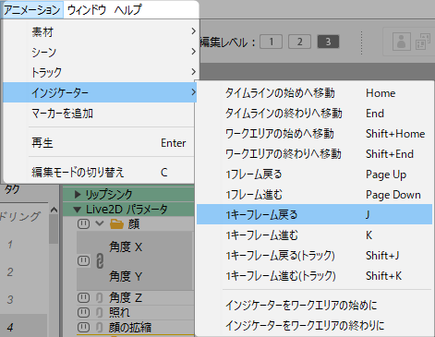Screen dimensions: 435x337
Task: Select the 照れ parameter
Action: pos(119,312)
